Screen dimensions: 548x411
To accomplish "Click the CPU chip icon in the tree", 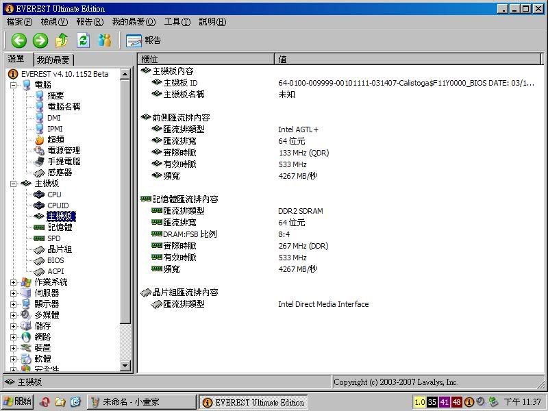I will 39,195.
